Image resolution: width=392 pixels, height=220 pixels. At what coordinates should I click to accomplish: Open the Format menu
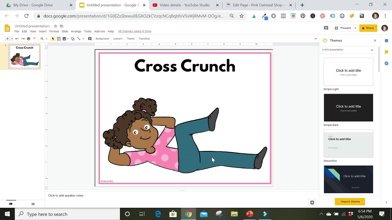pos(54,31)
